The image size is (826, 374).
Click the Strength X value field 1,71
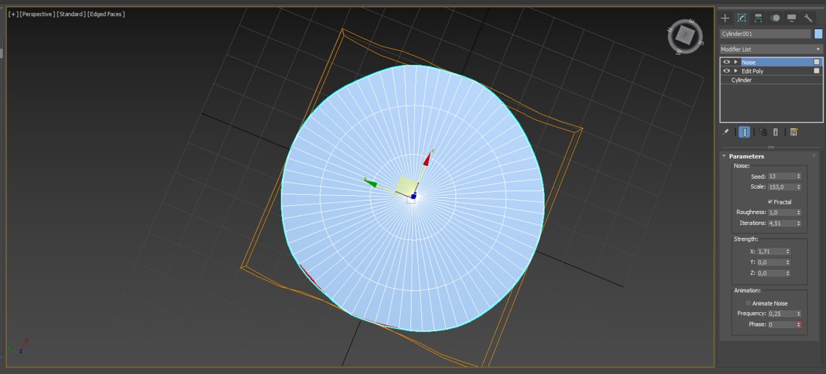tap(771, 251)
